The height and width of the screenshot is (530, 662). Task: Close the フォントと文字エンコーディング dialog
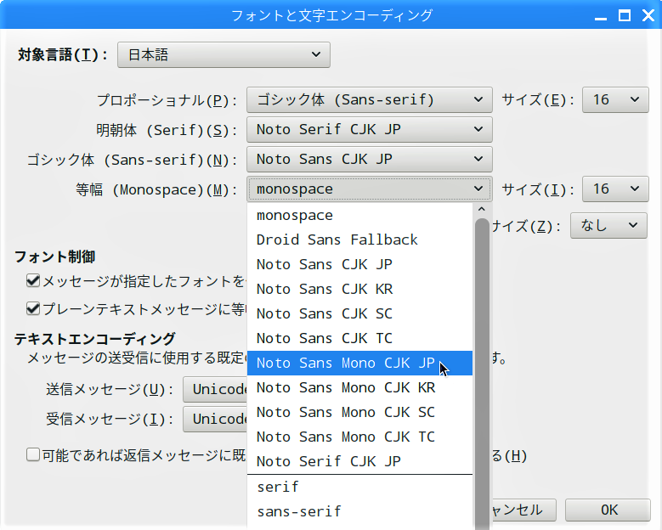pos(648,15)
